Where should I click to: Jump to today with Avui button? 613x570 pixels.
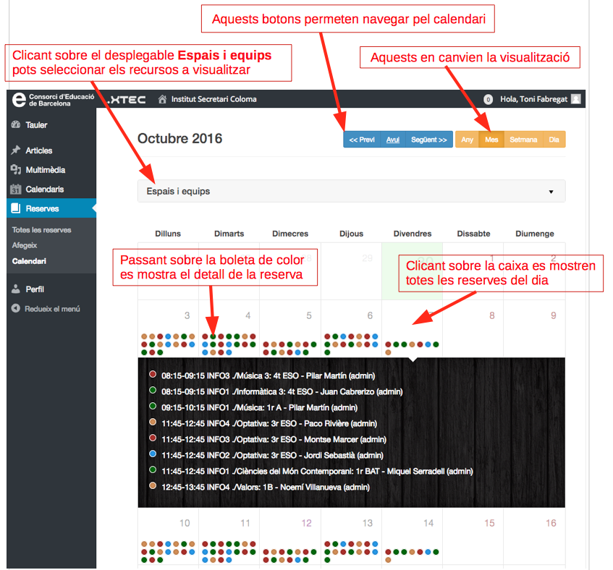392,140
